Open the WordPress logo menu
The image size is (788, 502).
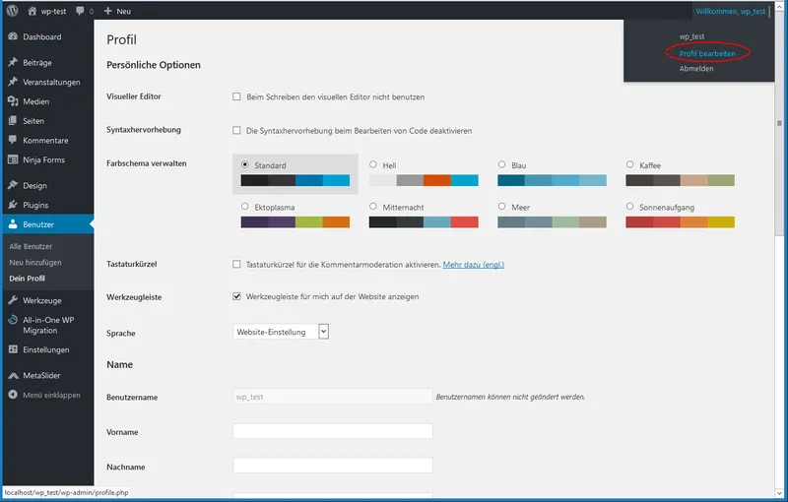(13, 11)
